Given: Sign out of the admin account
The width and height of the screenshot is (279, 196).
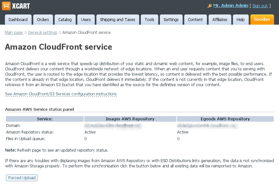Looking at the screenshot, I should 260,6.
